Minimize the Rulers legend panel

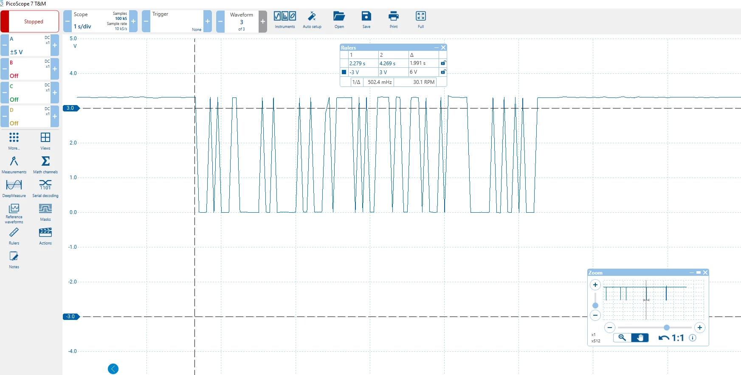pyautogui.click(x=436, y=47)
